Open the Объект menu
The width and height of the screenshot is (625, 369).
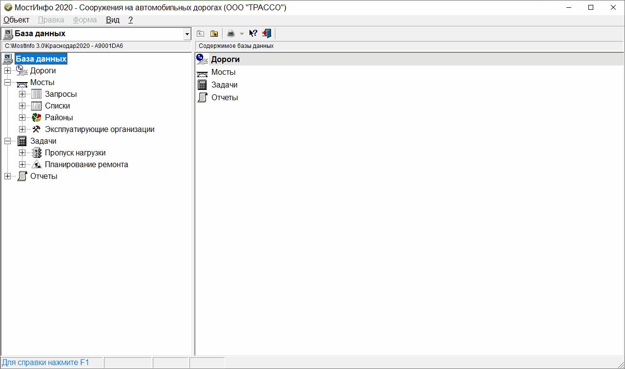click(16, 20)
